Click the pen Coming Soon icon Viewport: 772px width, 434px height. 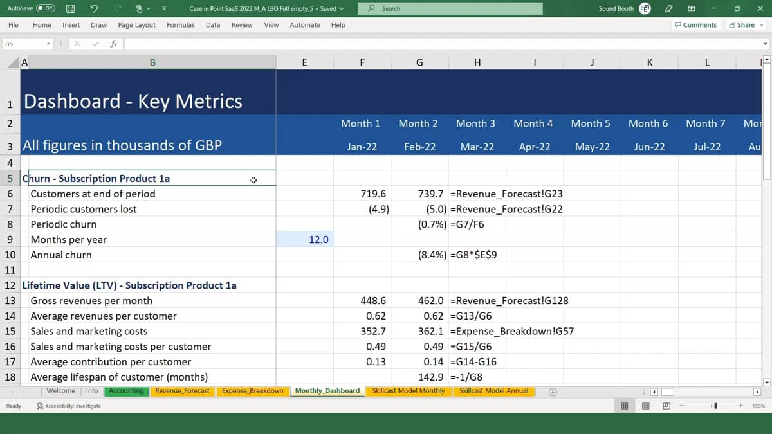[668, 8]
